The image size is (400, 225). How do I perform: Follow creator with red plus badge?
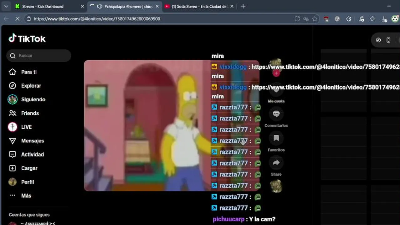point(276,73)
